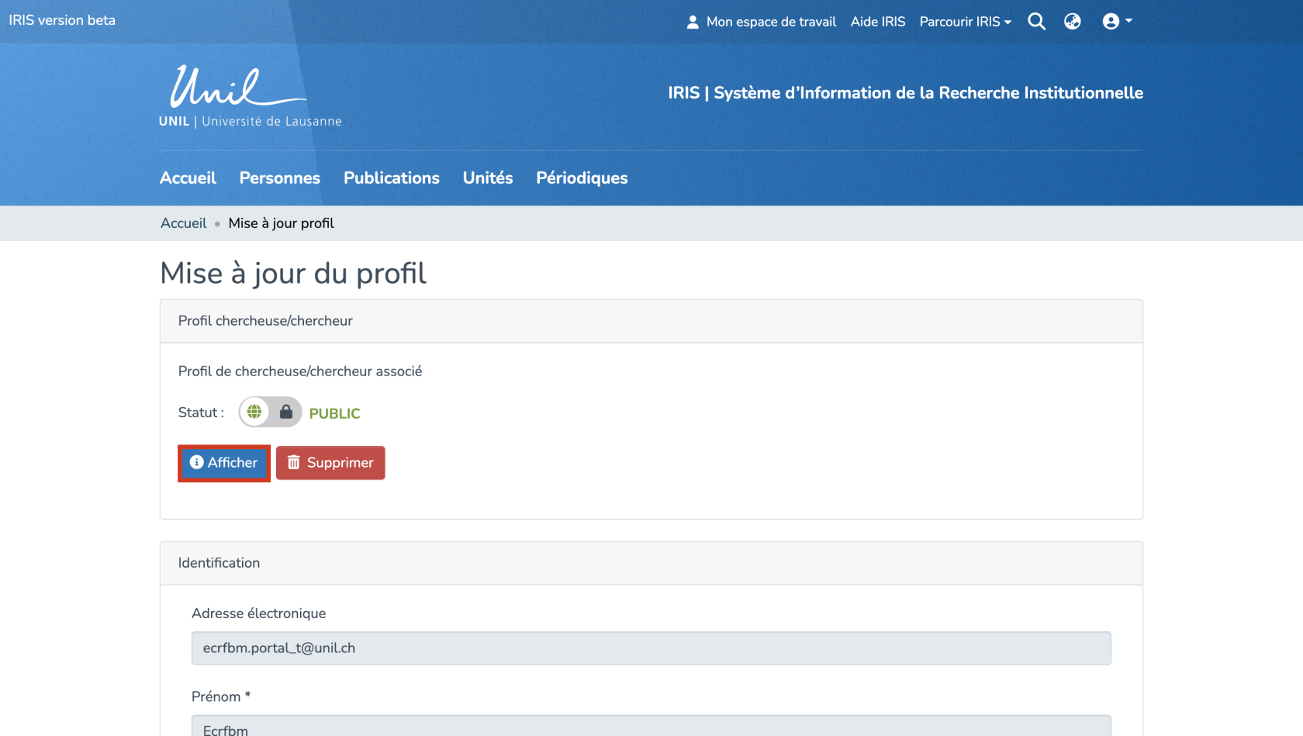
Task: Open the language globe icon
Action: (1072, 22)
